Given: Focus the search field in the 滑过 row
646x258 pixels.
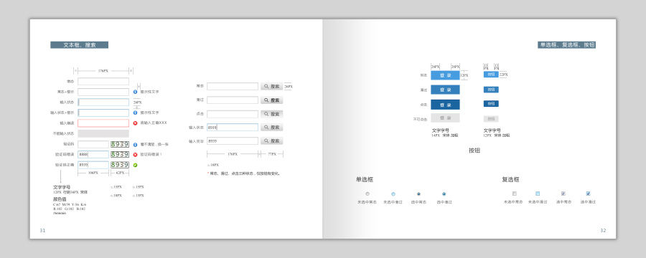Looking at the screenshot, I should coord(233,100).
